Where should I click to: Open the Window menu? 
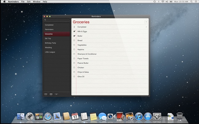point(36,2)
